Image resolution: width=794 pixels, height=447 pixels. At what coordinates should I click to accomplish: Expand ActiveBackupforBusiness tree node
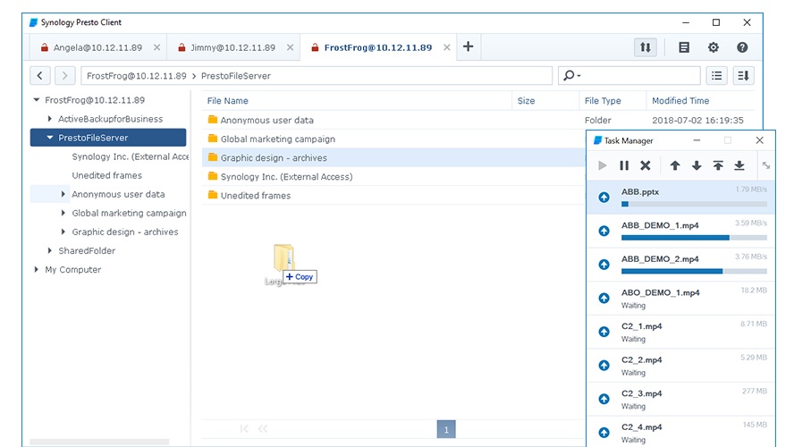click(x=50, y=119)
